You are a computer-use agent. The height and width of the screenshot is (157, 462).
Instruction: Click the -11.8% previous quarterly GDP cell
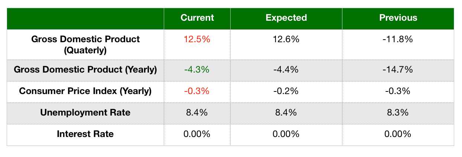[x=398, y=39]
